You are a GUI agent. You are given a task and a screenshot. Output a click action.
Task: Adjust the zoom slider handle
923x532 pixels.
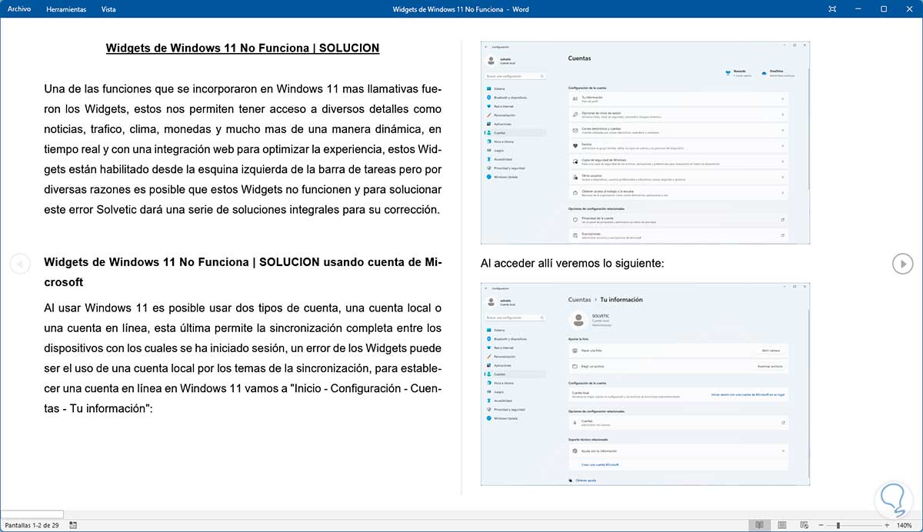[838, 525]
